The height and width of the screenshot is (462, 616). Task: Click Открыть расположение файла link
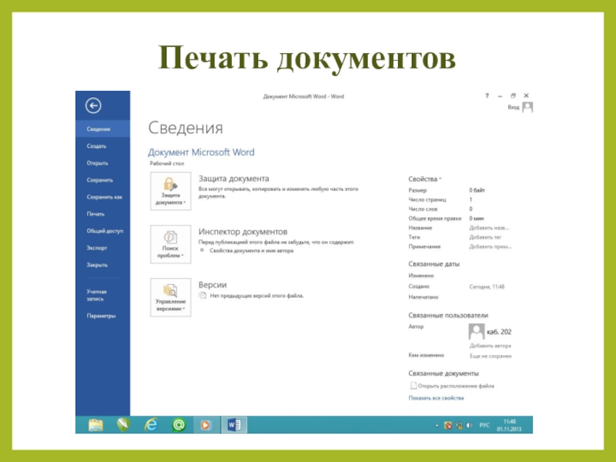pos(456,386)
